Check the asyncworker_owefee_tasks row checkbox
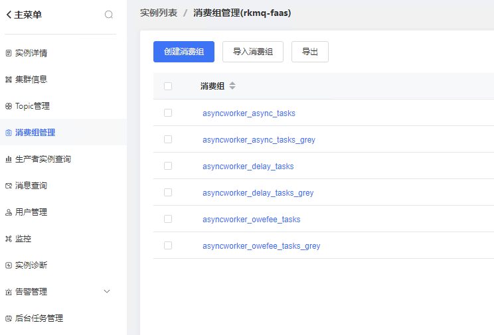This screenshot has height=335, width=494. tap(168, 219)
